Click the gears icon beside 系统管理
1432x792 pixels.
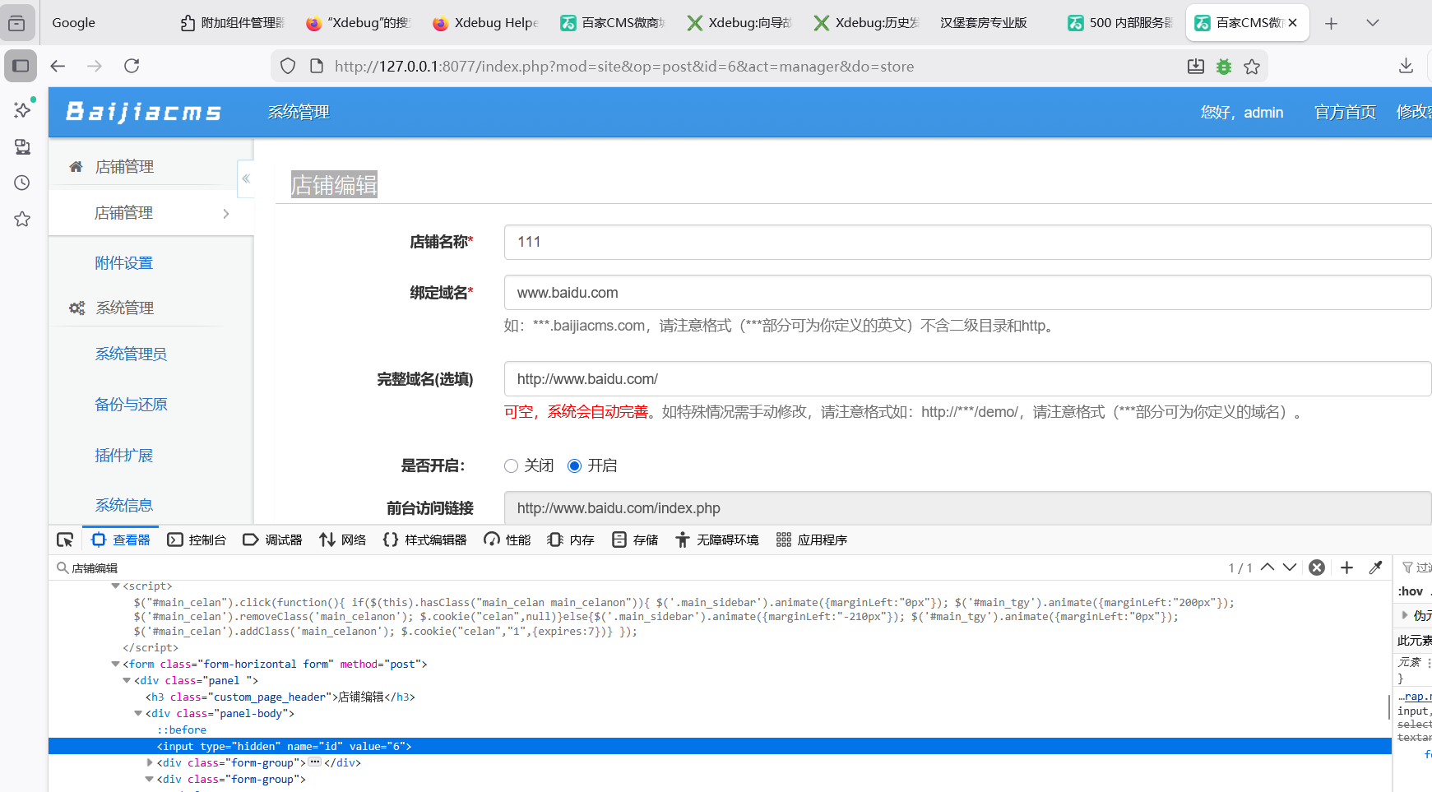point(76,308)
